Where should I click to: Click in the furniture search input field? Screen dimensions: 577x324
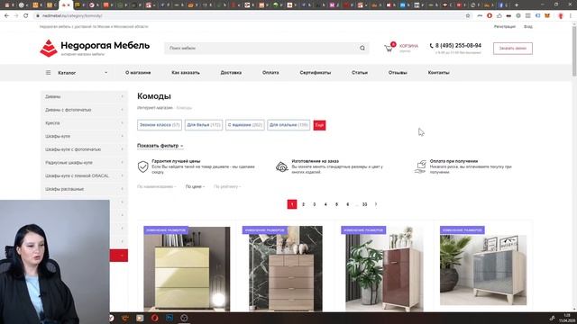coord(261,48)
